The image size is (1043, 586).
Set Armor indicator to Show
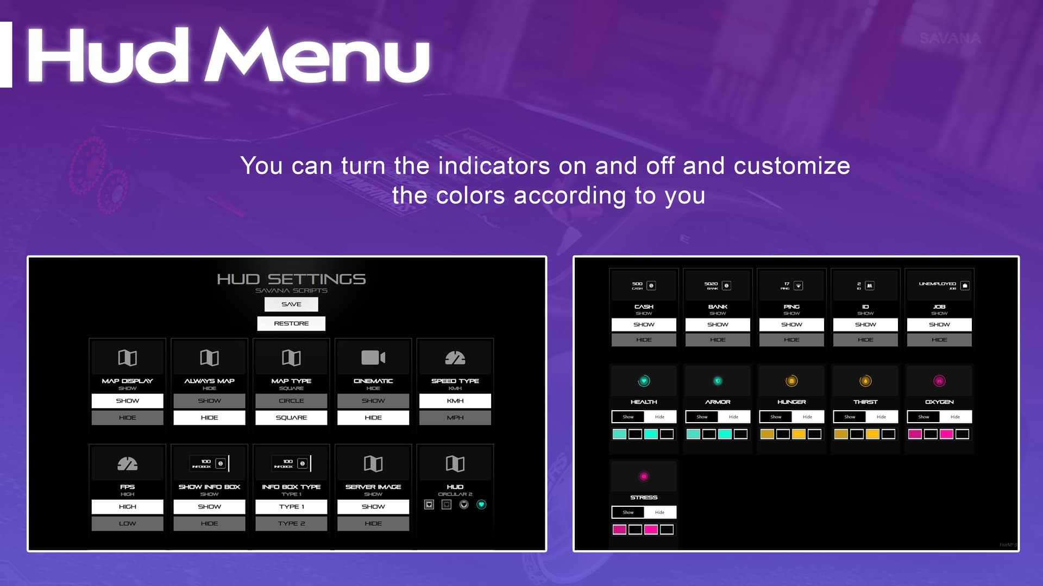point(702,417)
